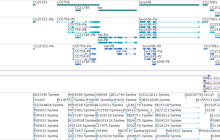Click EST IP05833.5prime label
Viewport: 220px width, 140px height.
point(46,111)
